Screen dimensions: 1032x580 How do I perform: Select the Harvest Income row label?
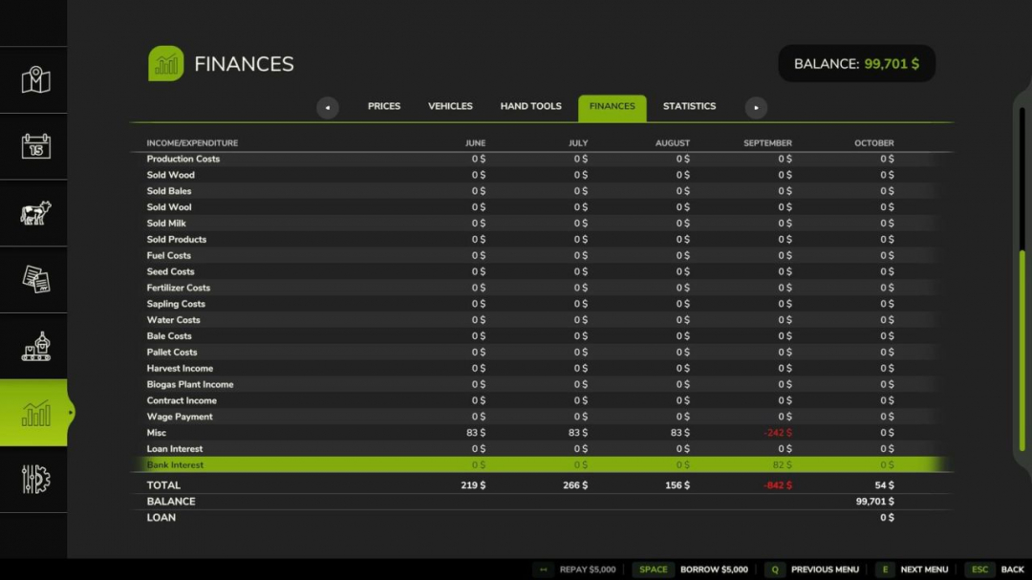(180, 368)
